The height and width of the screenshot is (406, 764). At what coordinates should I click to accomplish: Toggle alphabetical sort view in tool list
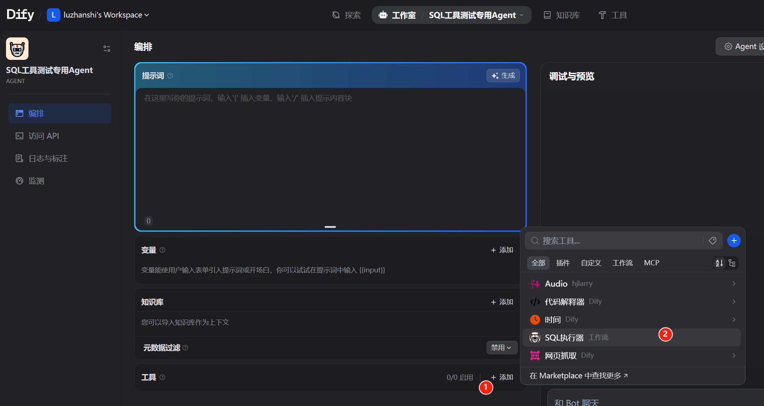[719, 263]
